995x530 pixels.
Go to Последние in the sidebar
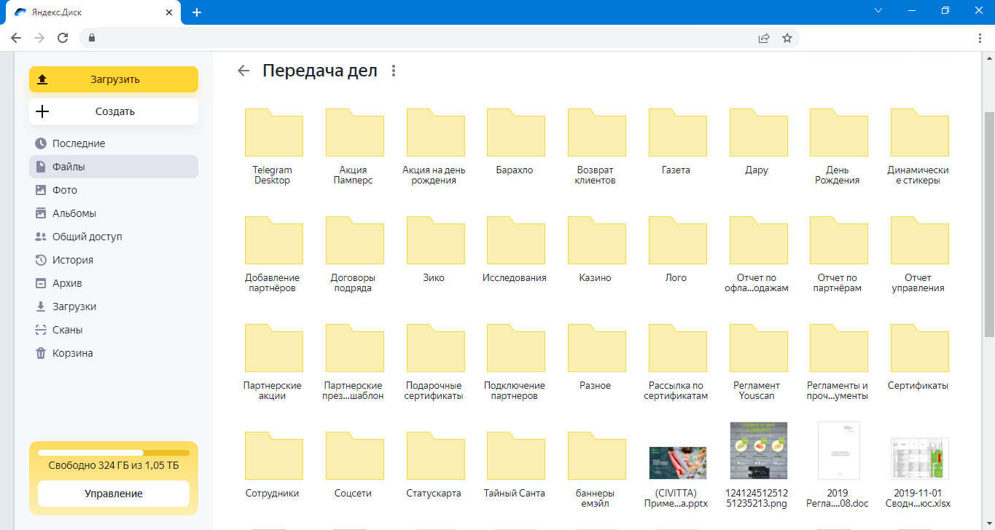point(114,143)
